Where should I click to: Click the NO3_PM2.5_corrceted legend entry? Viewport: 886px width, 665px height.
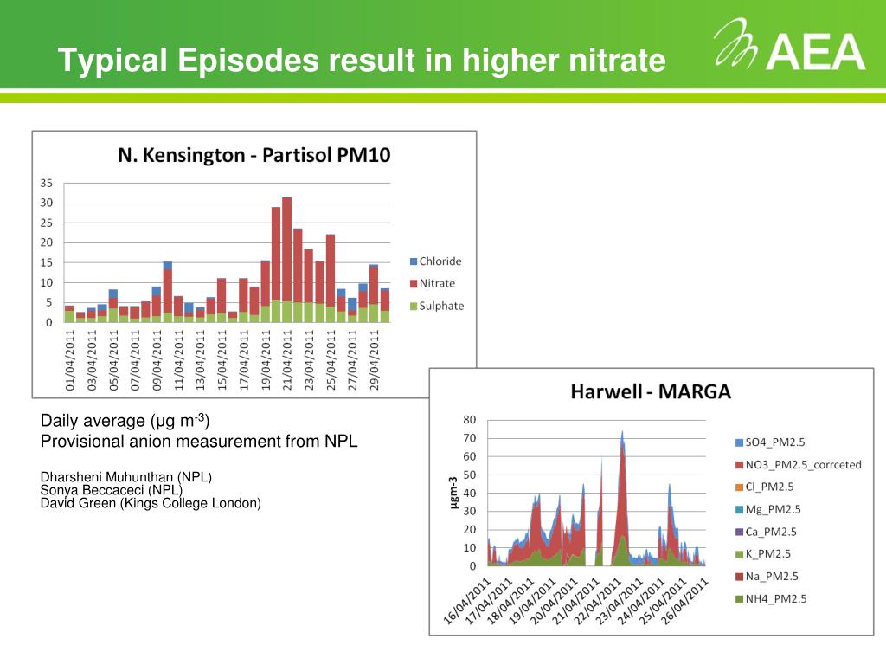click(x=799, y=465)
